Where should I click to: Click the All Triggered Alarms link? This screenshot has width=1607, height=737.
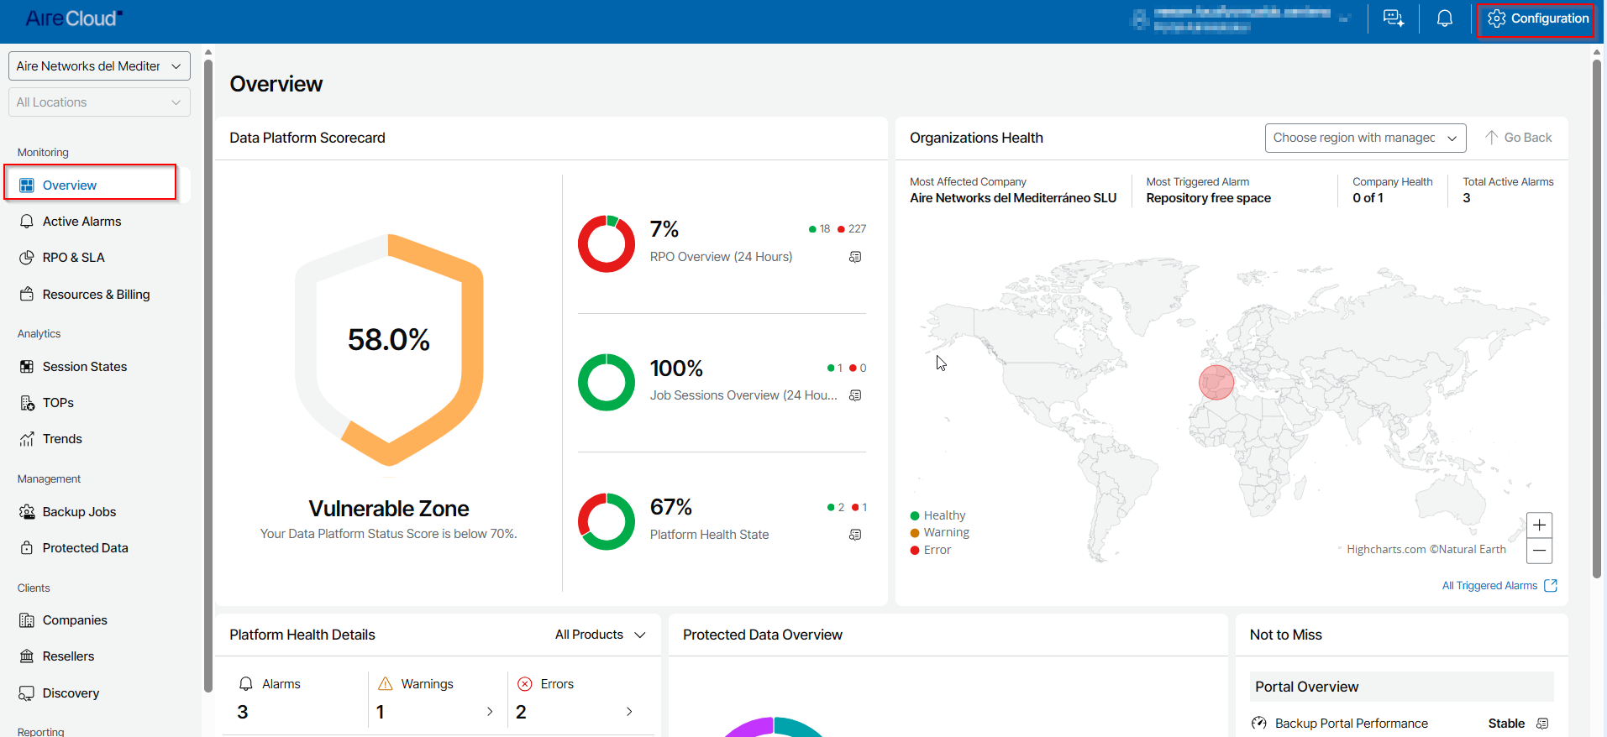[1489, 586]
